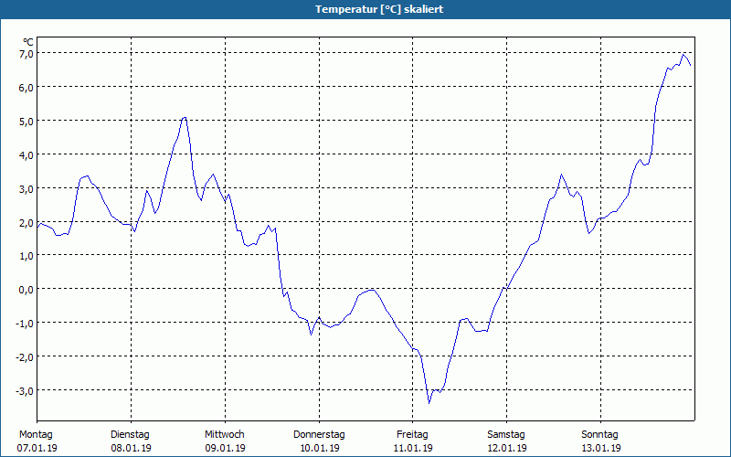This screenshot has width=731, height=457.
Task: Select the Freitag 11.01.19 date label
Action: pyautogui.click(x=413, y=441)
